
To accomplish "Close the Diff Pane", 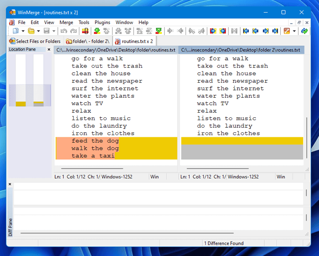I will [x=10, y=184].
